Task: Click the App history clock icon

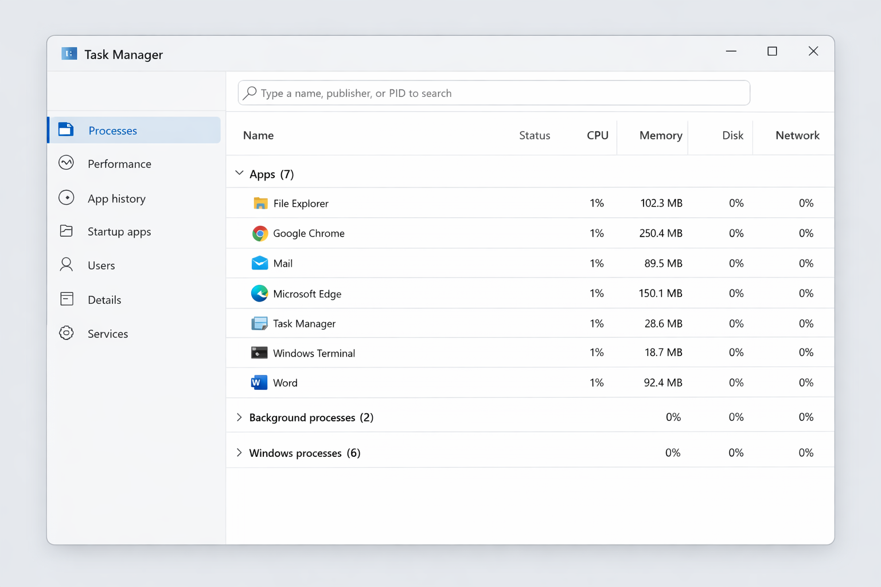Action: click(67, 198)
